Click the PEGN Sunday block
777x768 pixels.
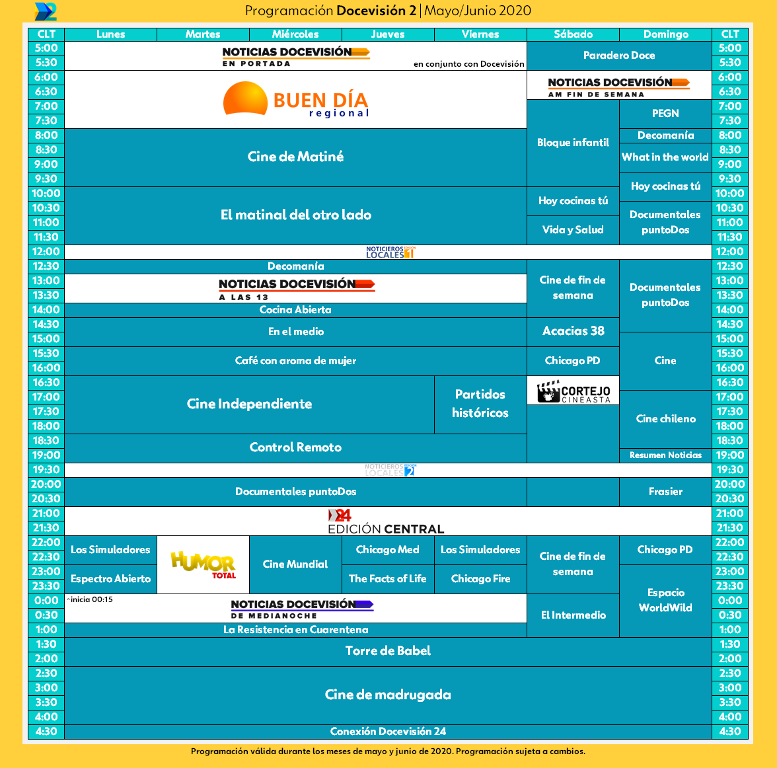point(665,114)
